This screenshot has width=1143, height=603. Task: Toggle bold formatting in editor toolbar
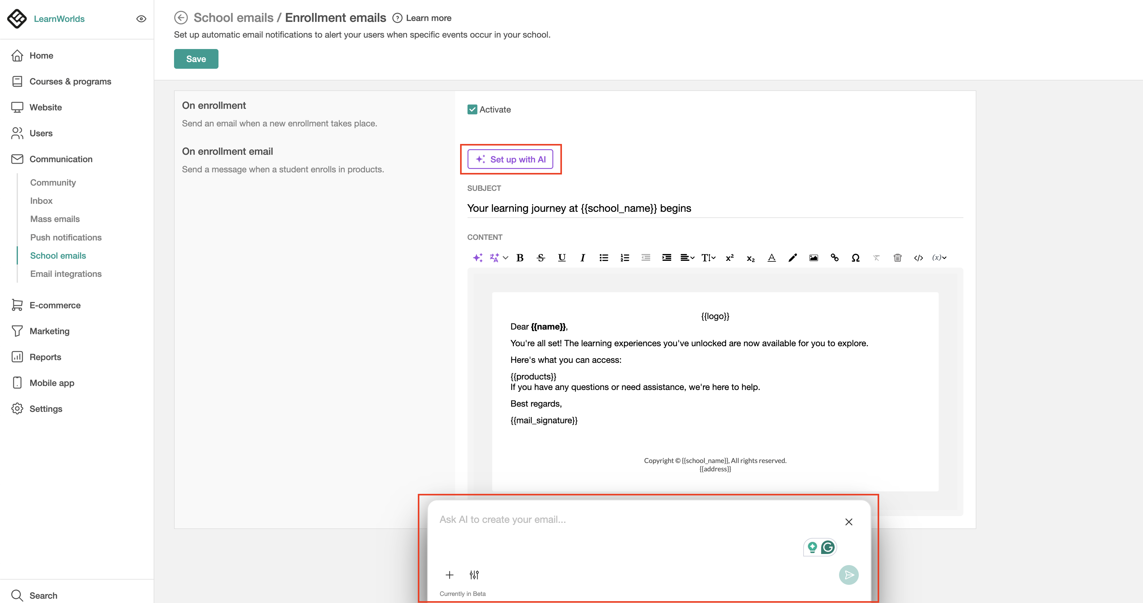(520, 258)
